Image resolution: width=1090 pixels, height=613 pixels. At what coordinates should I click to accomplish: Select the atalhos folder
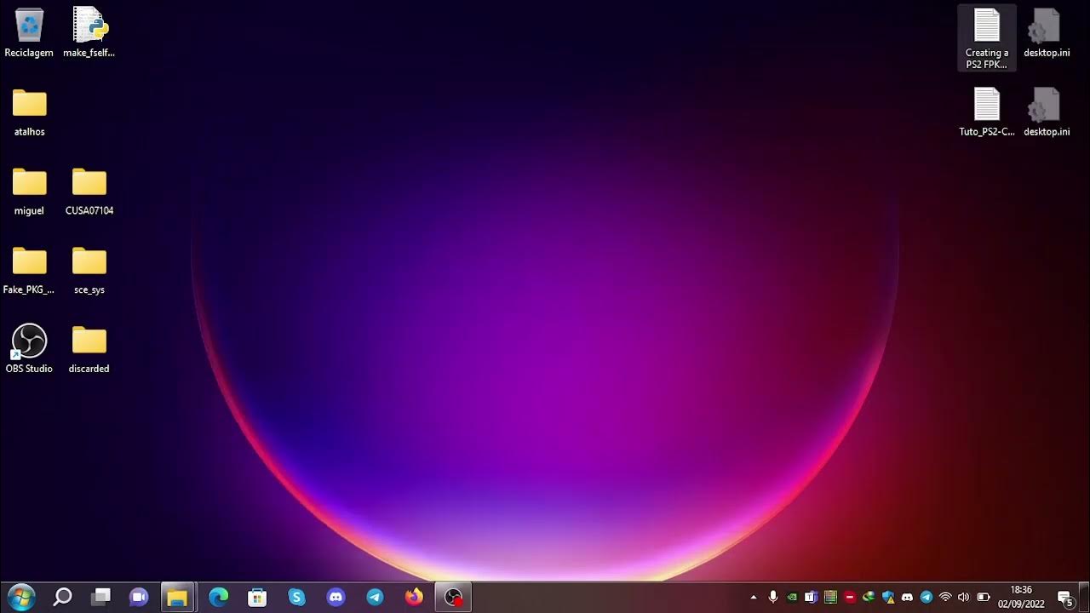[x=29, y=112]
